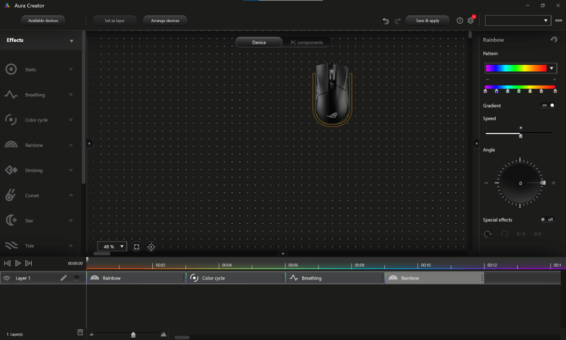This screenshot has width=566, height=340.
Task: Switch to the Device tab
Action: [x=259, y=42]
